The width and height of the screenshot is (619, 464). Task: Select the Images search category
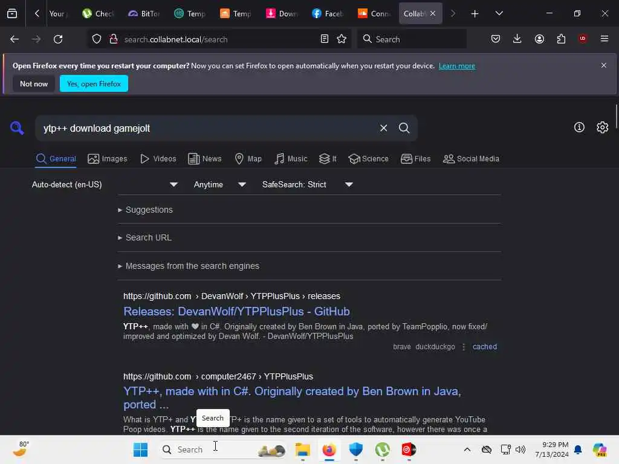pyautogui.click(x=108, y=159)
